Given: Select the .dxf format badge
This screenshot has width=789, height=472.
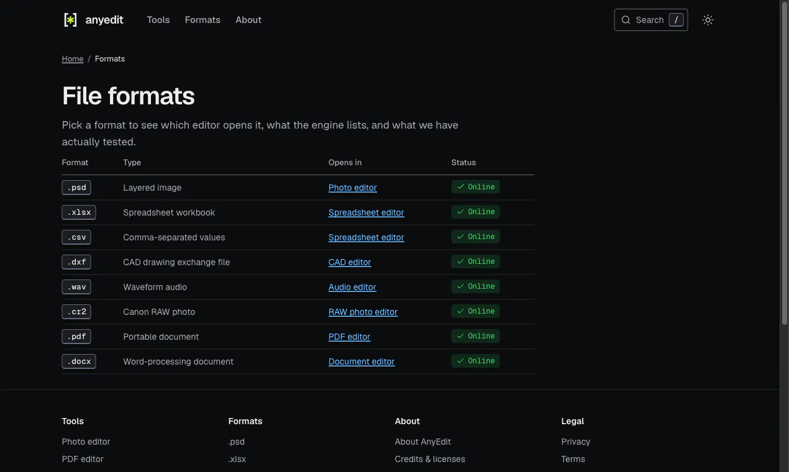Looking at the screenshot, I should click(76, 262).
